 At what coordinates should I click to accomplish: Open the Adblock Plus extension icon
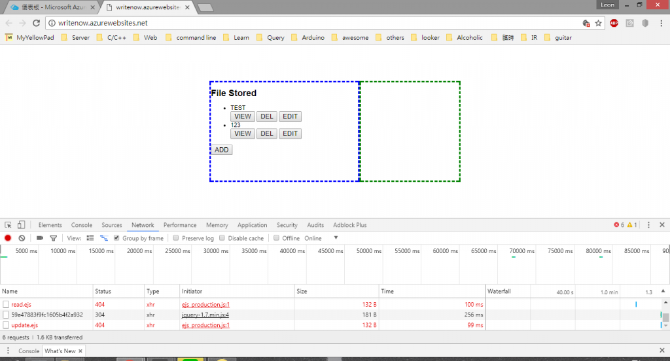pyautogui.click(x=614, y=23)
